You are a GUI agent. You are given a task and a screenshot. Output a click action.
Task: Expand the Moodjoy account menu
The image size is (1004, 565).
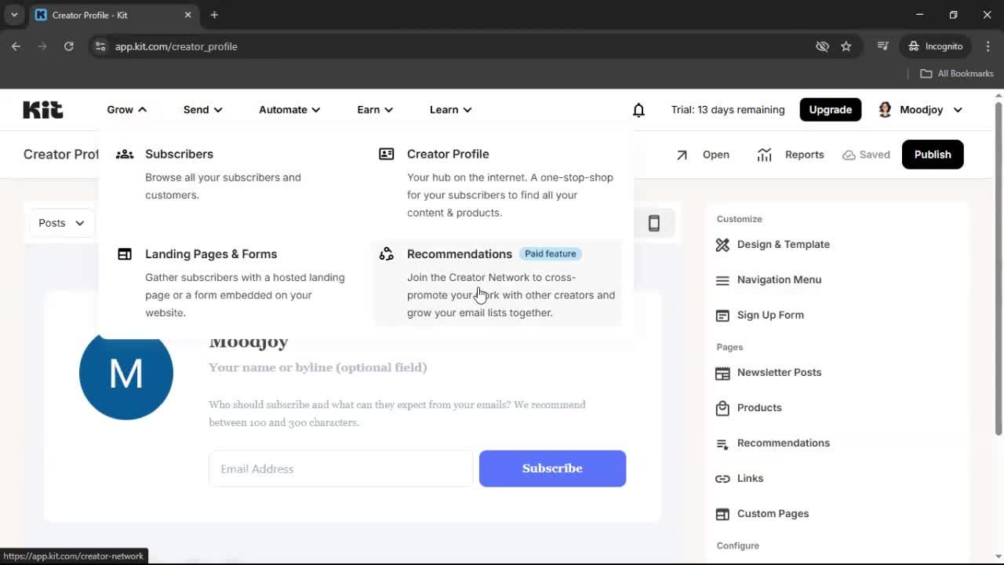920,109
